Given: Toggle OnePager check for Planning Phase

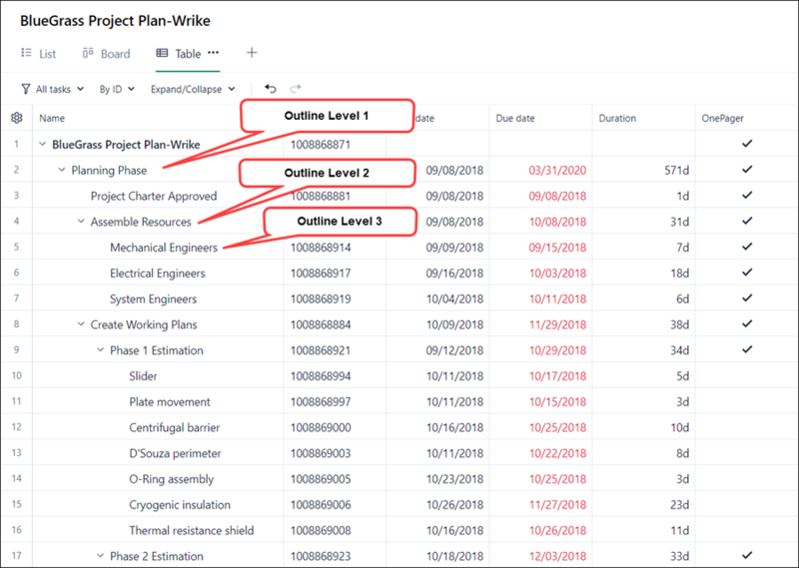Looking at the screenshot, I should click(x=747, y=169).
